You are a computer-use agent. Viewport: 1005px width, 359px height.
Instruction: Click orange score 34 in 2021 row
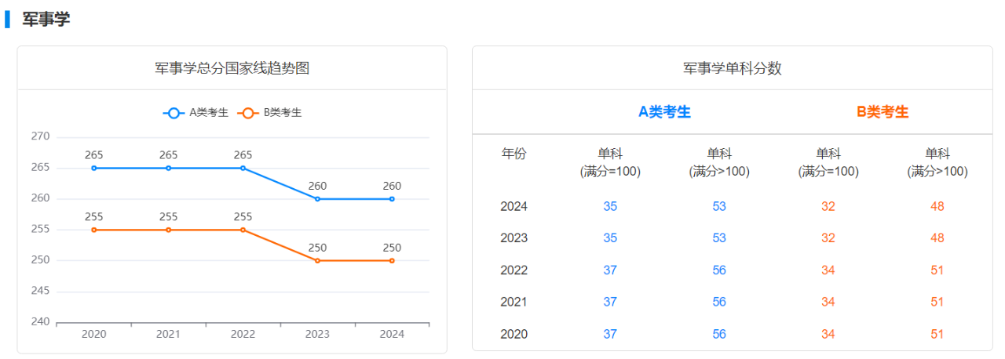828,302
